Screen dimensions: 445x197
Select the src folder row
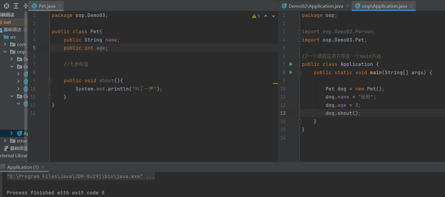(14, 37)
